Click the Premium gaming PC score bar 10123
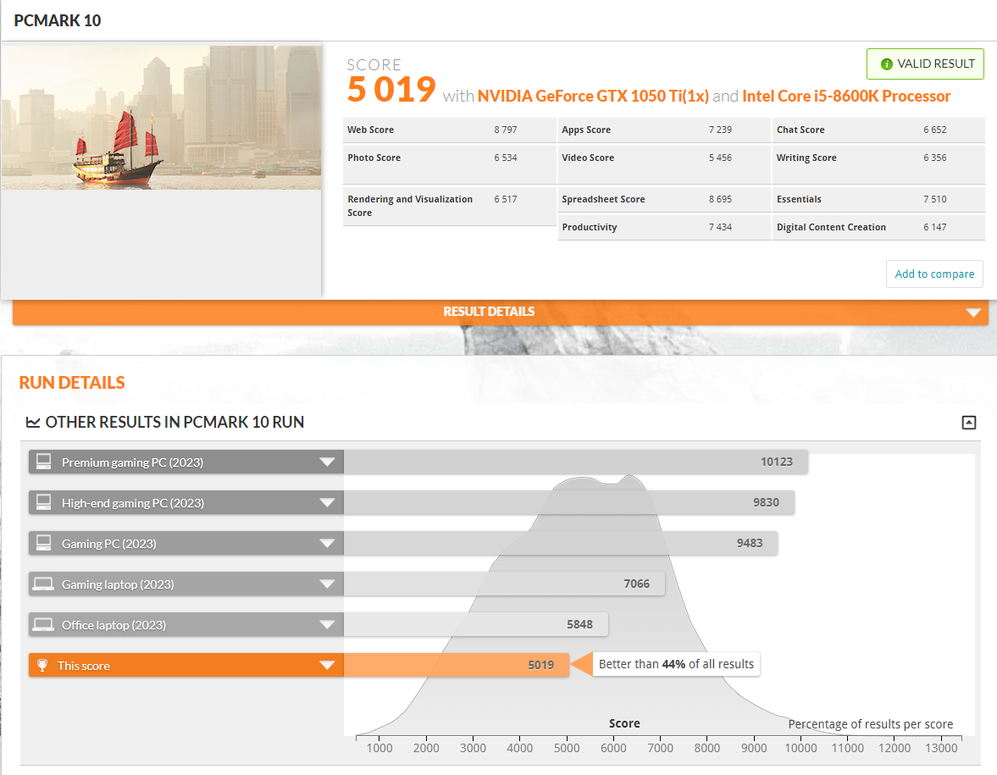The image size is (997, 775). (575, 462)
